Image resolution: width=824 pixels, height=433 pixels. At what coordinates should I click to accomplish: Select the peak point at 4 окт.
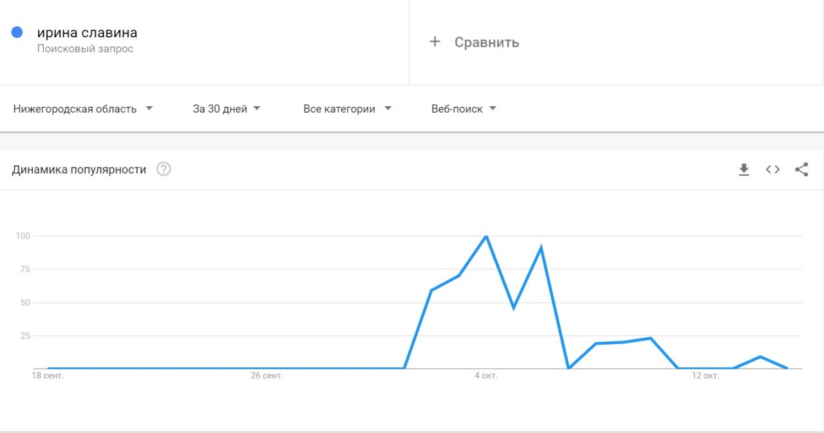click(x=486, y=236)
